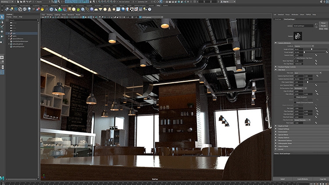This screenshot has height=185, width=329.
Task: Open the viewport View menu
Action: [43, 15]
